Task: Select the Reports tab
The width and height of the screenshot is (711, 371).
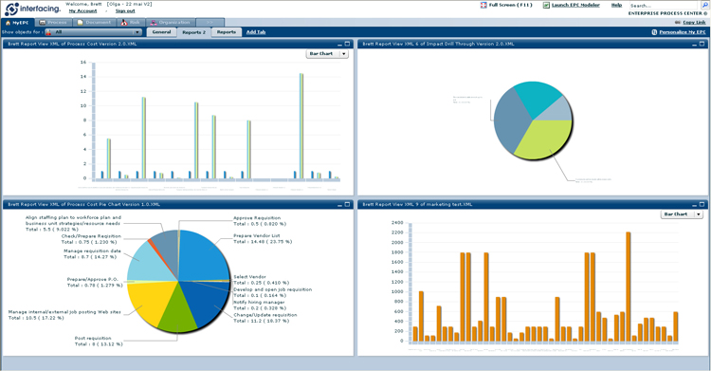Action: [x=226, y=32]
